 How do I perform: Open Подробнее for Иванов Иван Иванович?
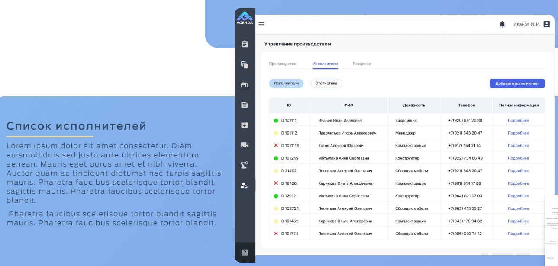(518, 121)
